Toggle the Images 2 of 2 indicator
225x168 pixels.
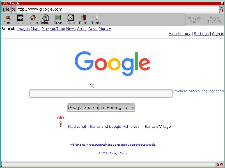195,20
